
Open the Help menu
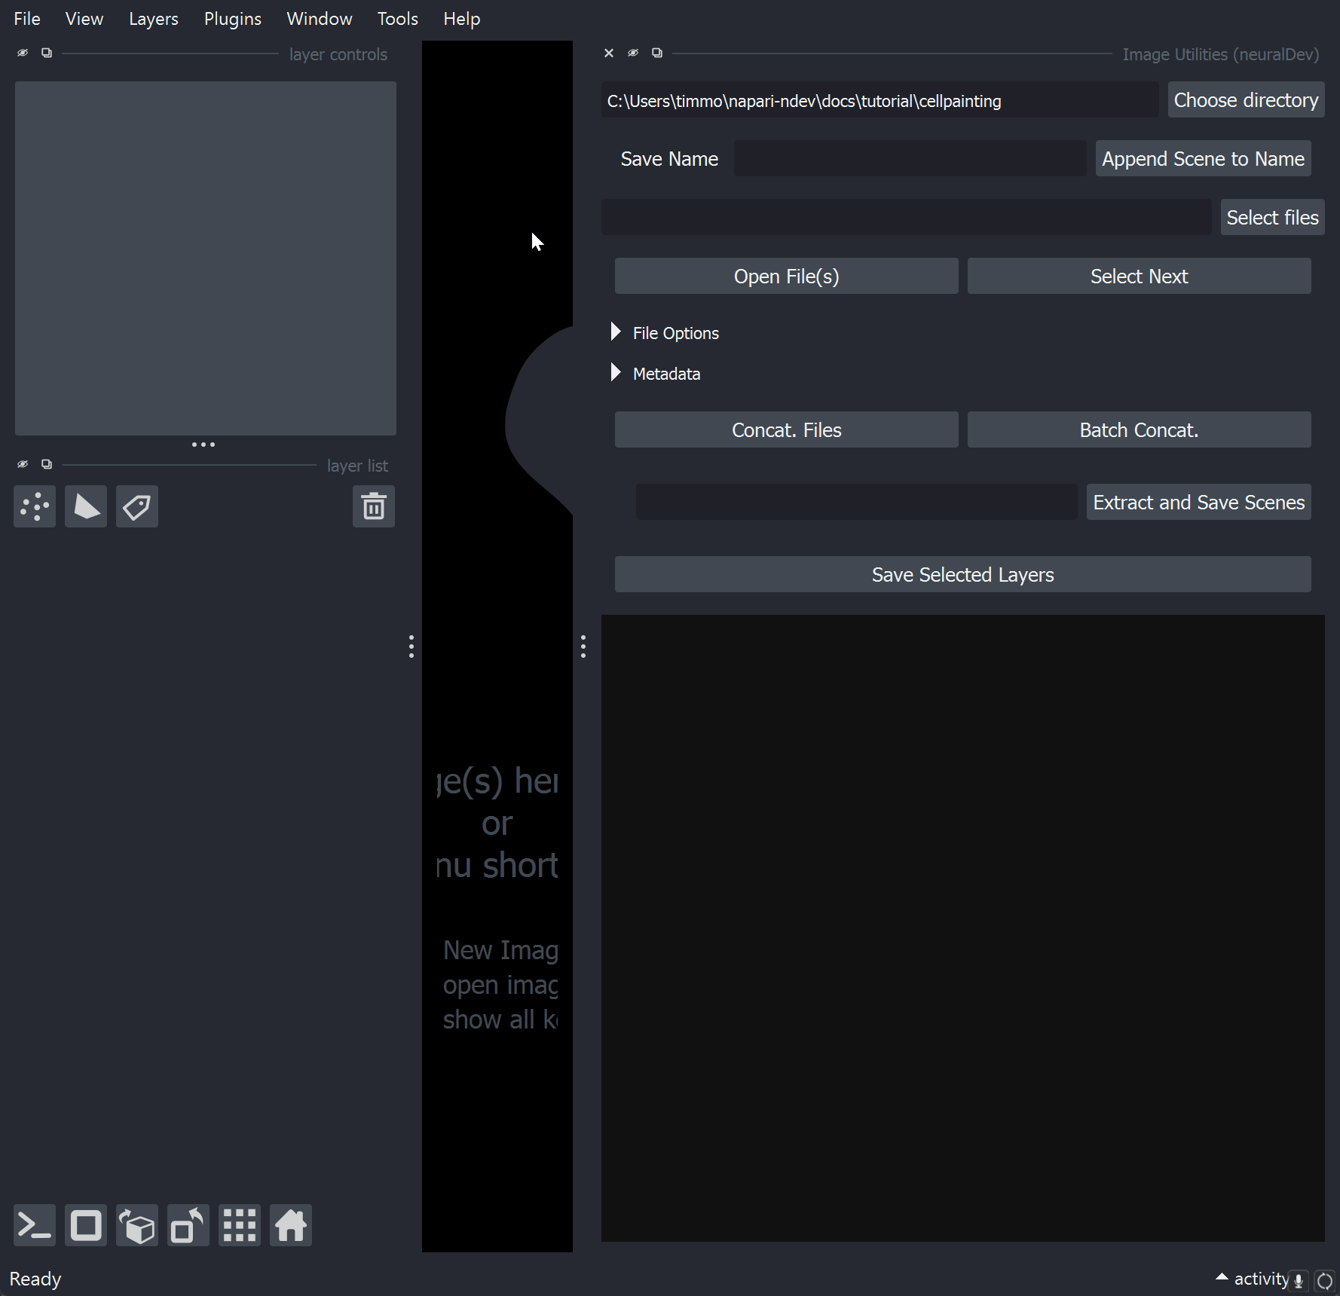point(462,19)
